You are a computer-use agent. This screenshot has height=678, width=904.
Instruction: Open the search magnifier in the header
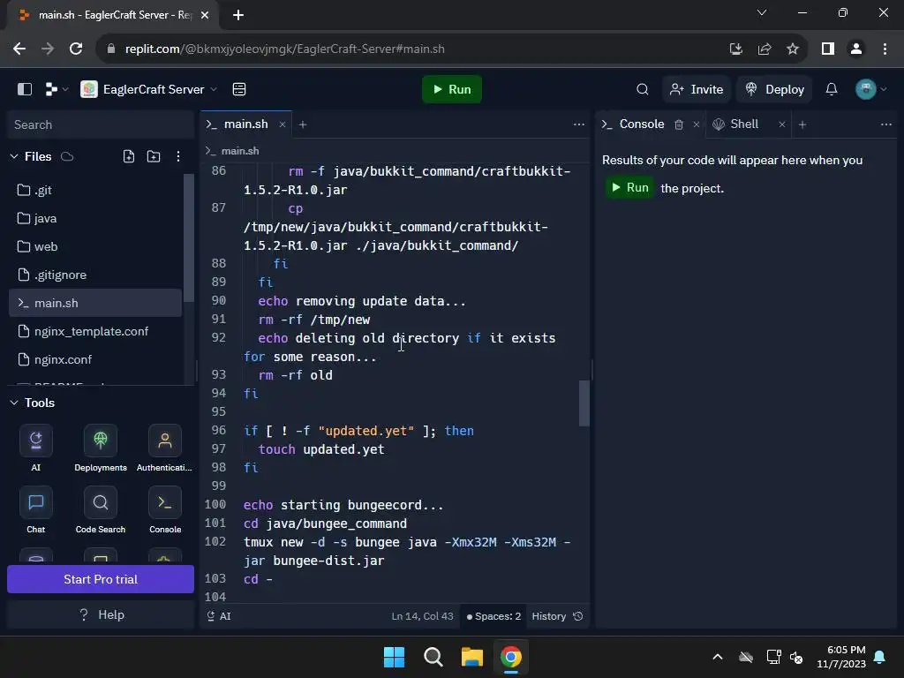[x=643, y=89]
